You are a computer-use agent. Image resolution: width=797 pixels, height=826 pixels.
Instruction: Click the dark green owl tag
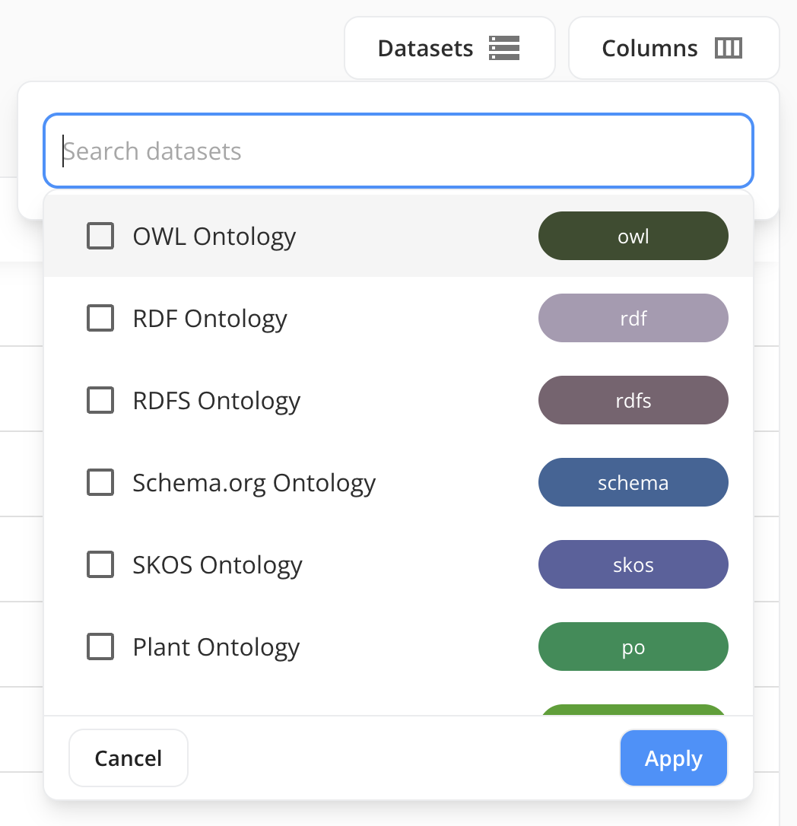click(633, 236)
